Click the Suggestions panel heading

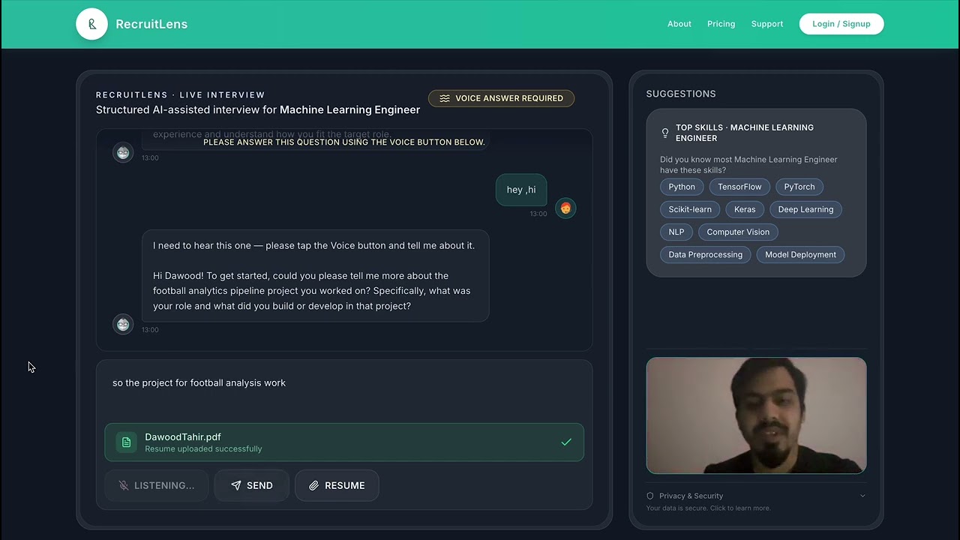pyautogui.click(x=681, y=94)
